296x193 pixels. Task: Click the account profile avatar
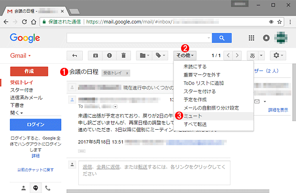click(x=281, y=38)
